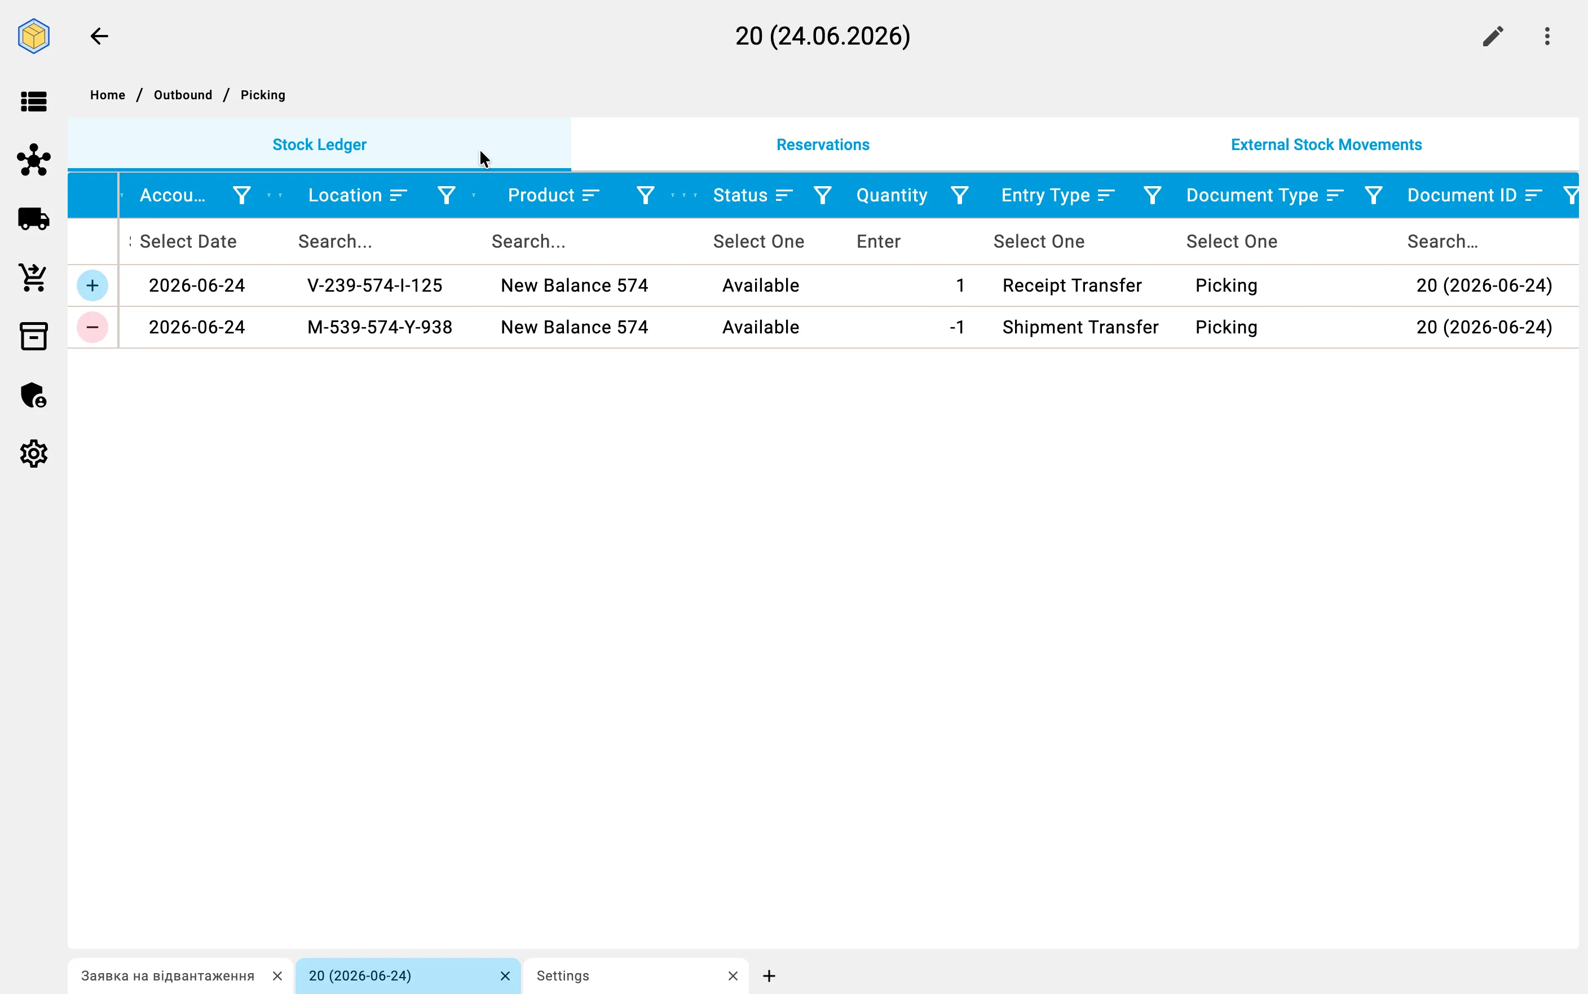Go to Home in breadcrumb
The image size is (1588, 994).
point(108,95)
